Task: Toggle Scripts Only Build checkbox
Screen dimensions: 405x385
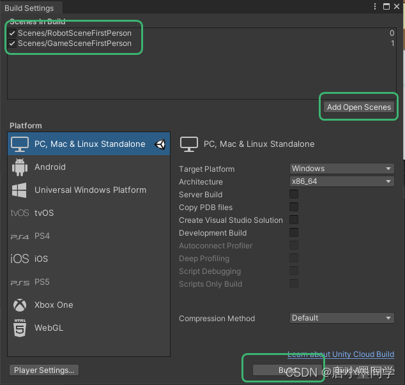Action: pos(294,283)
